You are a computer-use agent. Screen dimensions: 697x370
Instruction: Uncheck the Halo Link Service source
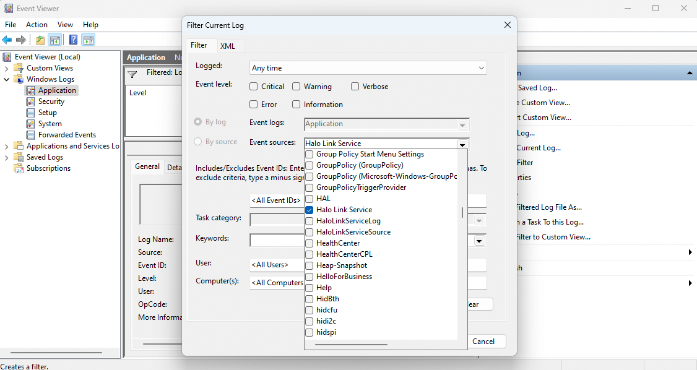click(310, 210)
